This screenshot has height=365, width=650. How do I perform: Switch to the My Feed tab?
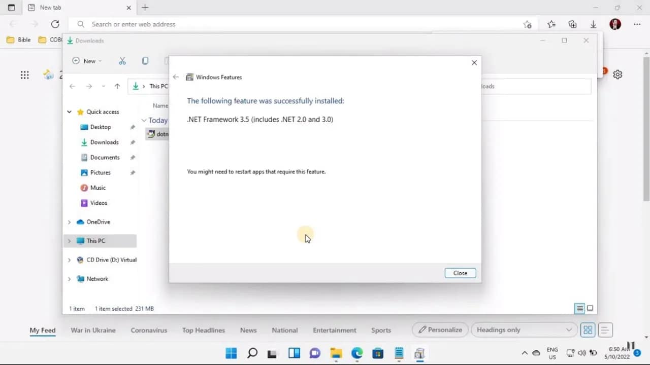(x=42, y=330)
